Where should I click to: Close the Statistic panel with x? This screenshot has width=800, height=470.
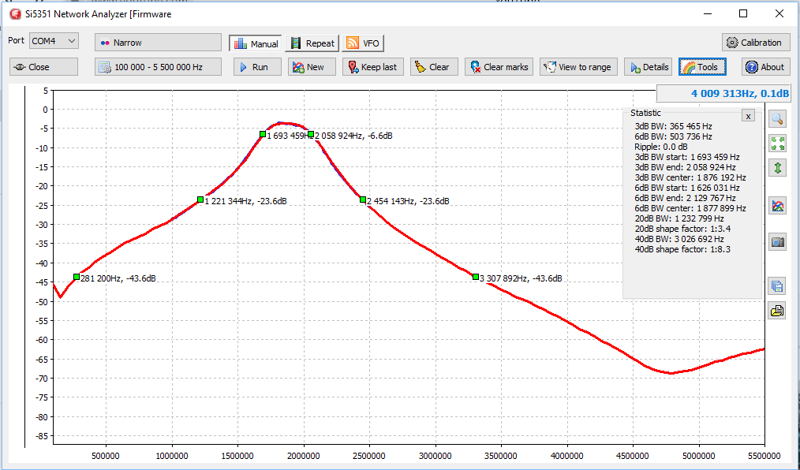point(748,116)
